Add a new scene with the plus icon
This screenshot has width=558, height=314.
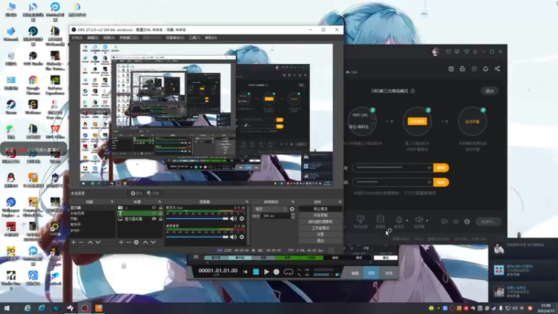(73, 242)
